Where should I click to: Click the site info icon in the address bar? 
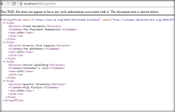click(21, 4)
